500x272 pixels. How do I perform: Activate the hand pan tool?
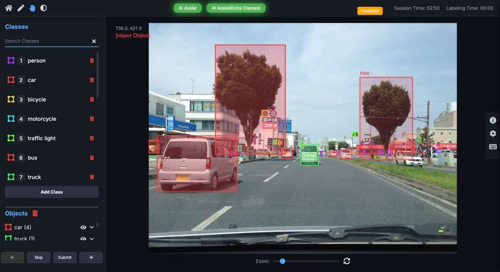tap(32, 8)
